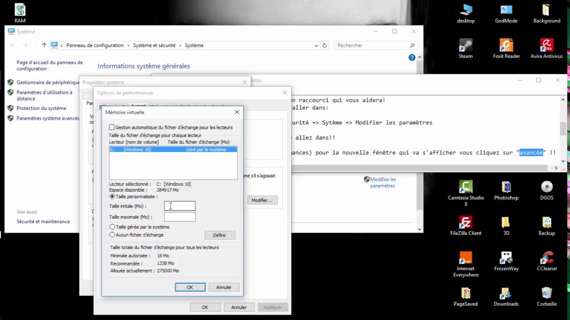Viewport: 570px width, 320px height.
Task: Open Sécurité et maintenance link
Action: [x=43, y=221]
